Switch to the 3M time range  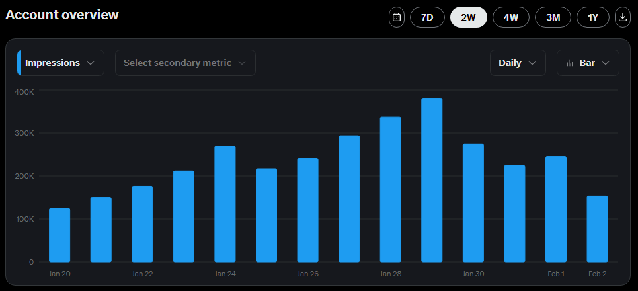point(553,17)
